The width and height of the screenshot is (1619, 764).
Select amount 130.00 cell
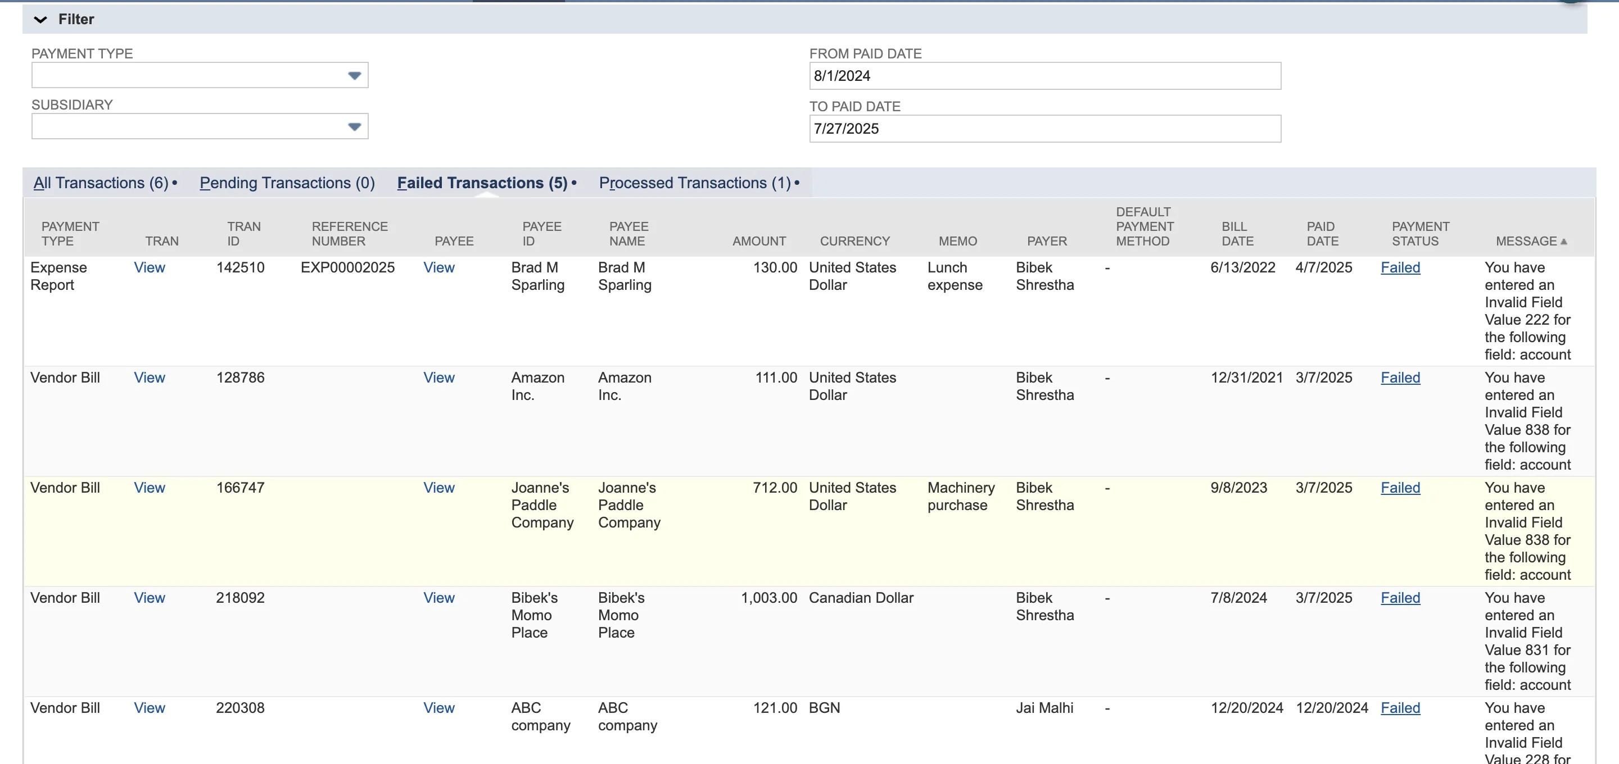(775, 267)
